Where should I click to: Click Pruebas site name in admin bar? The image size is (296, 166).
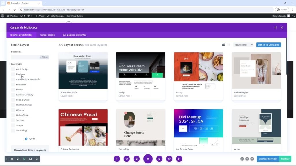coord(12,16)
